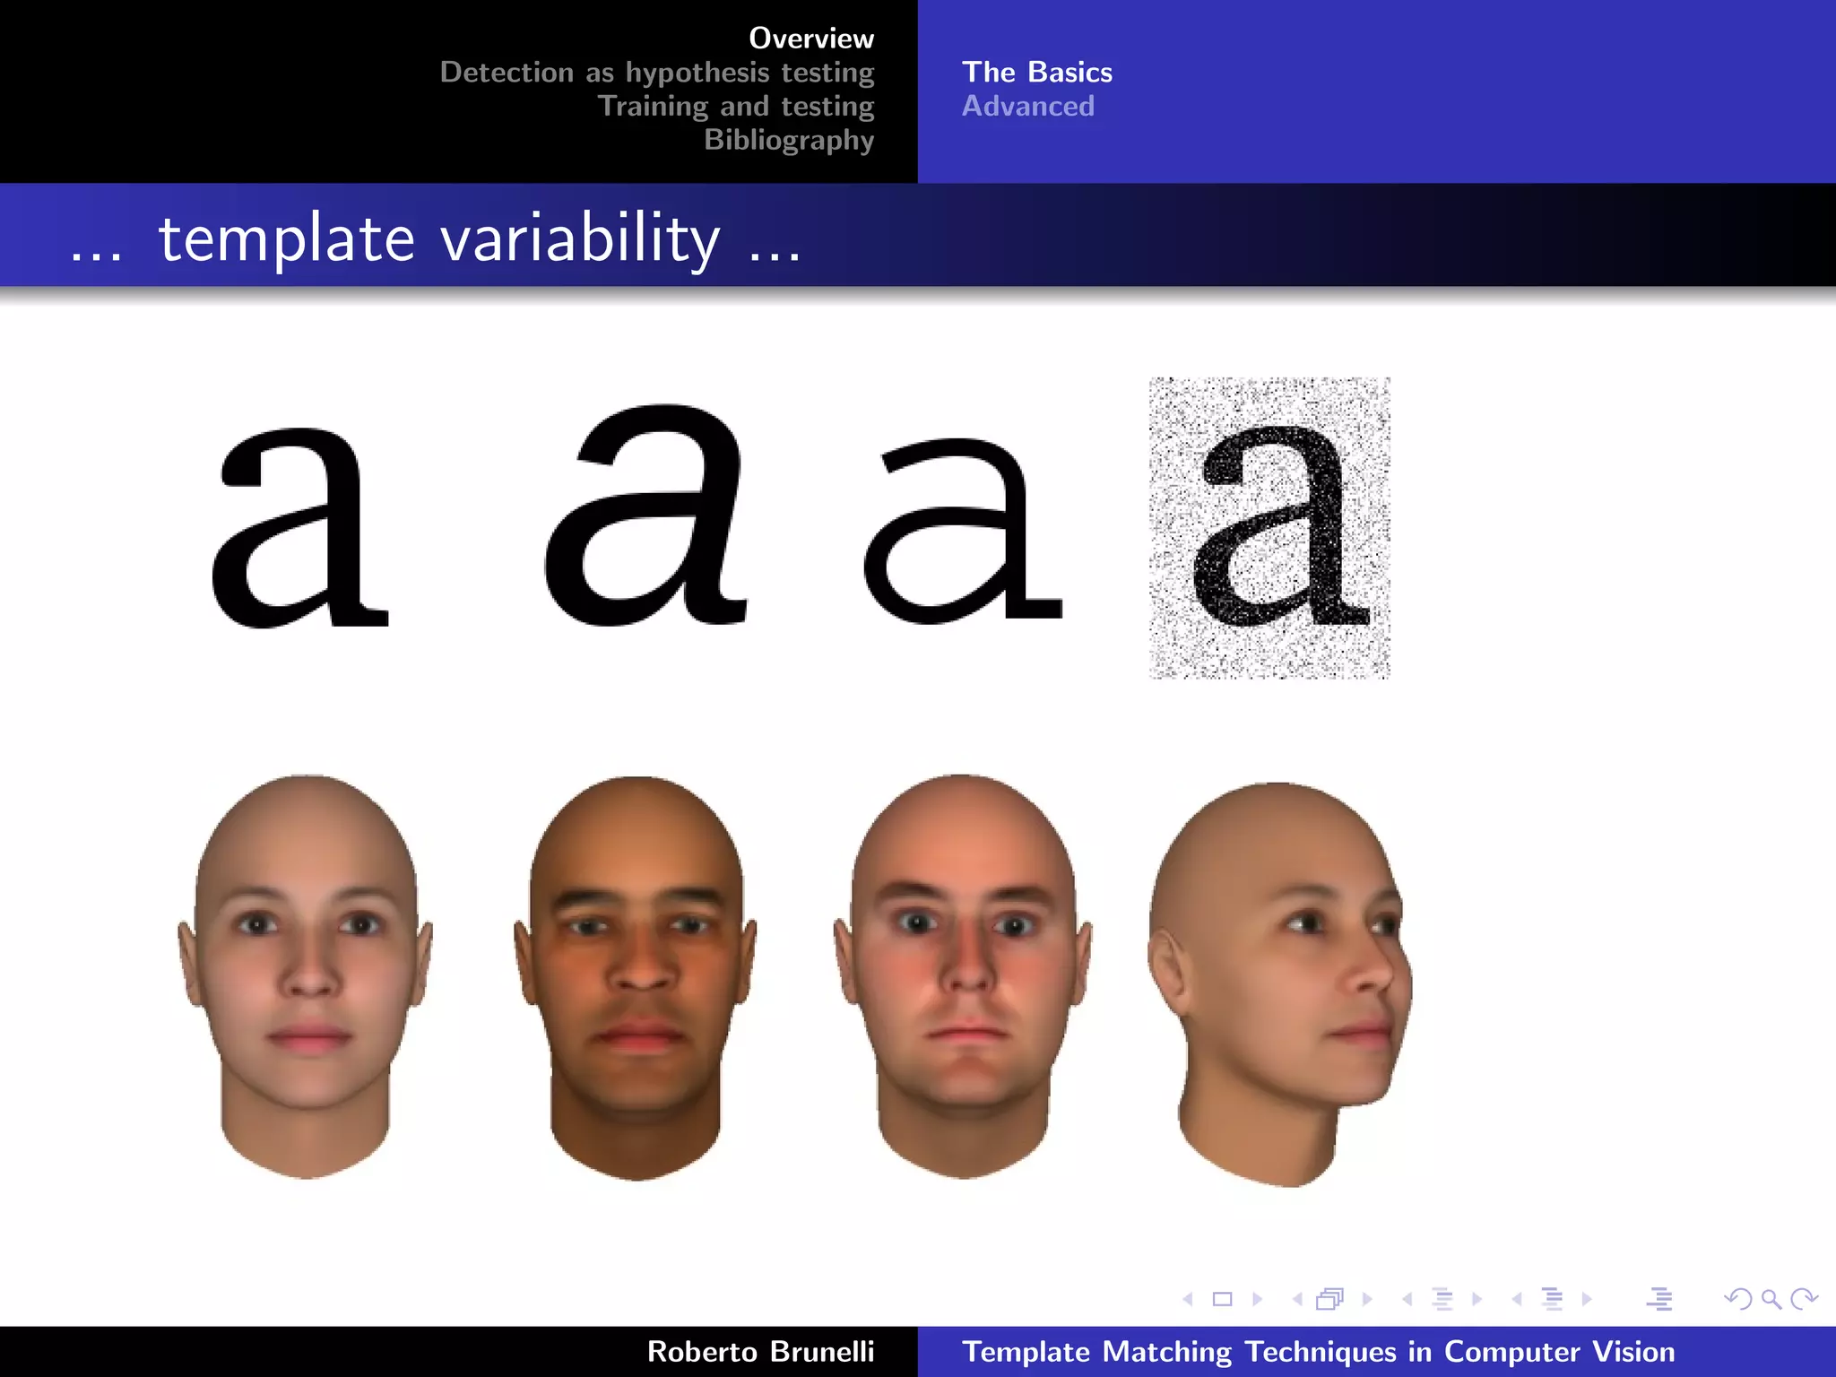Open the Overview section link
The height and width of the screenshot is (1377, 1836).
point(811,39)
